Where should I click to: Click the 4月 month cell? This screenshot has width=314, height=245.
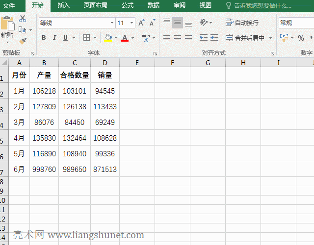point(19,138)
